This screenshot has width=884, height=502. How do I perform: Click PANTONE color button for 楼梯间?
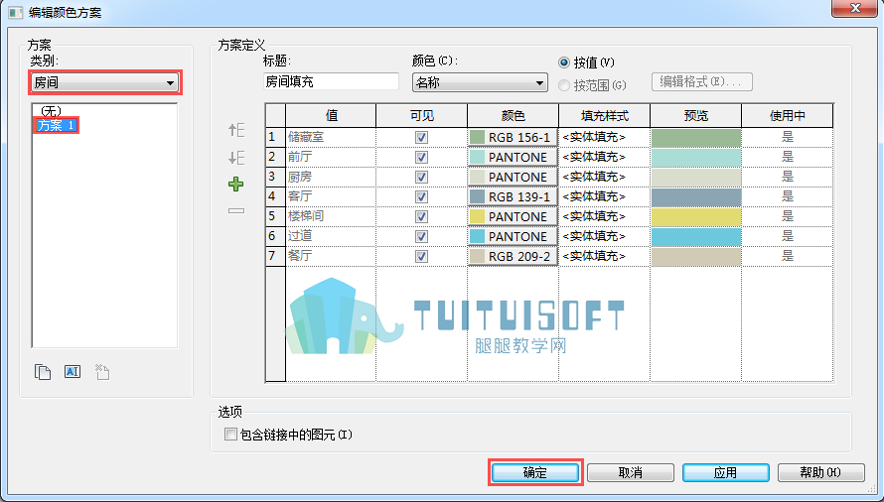(513, 216)
